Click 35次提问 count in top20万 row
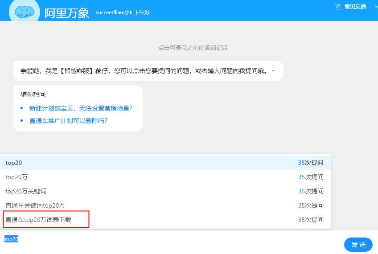 (311, 177)
